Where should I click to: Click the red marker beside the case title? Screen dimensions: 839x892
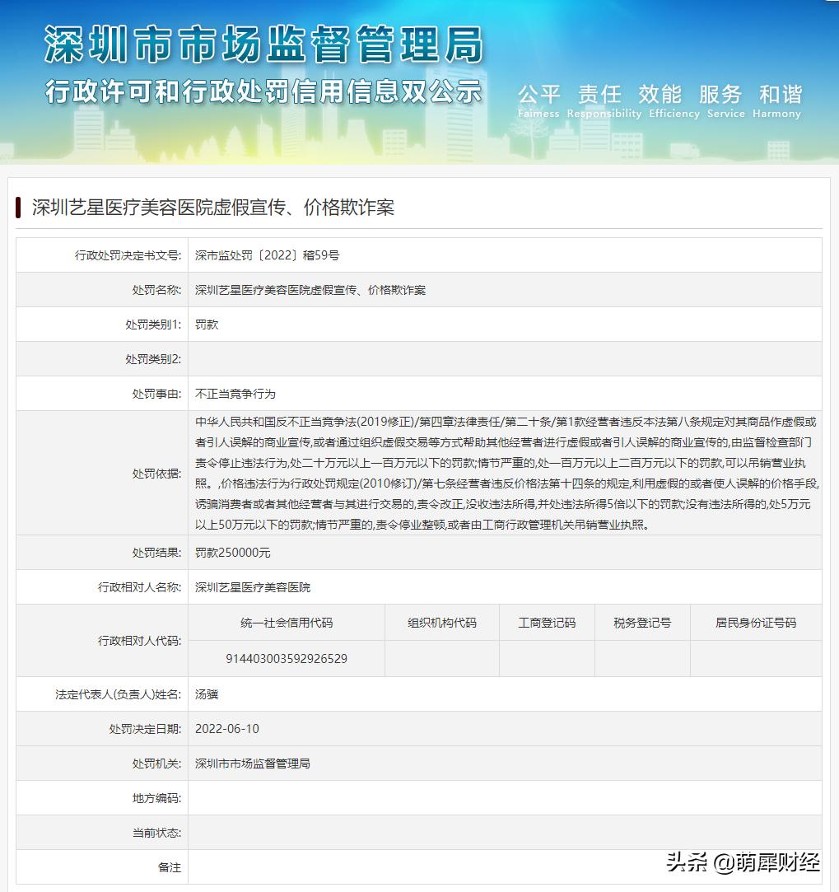(x=19, y=208)
